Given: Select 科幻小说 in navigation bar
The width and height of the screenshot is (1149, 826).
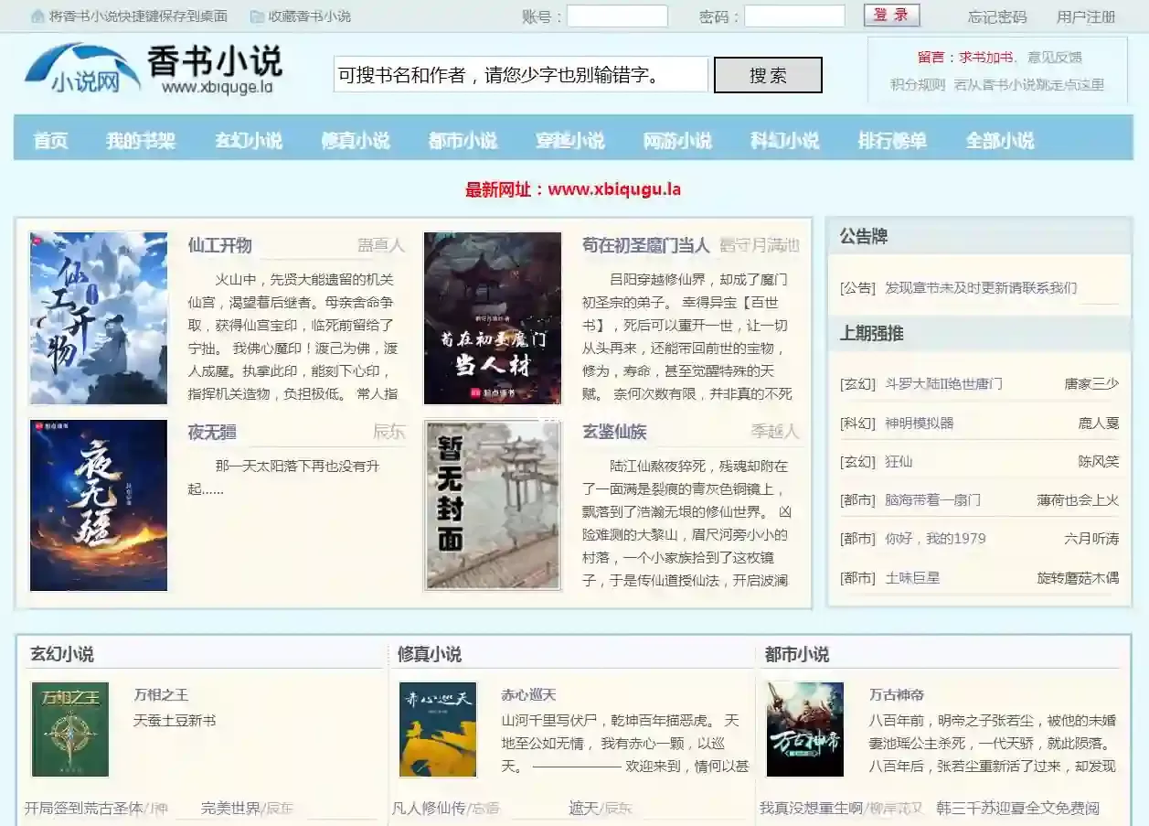Looking at the screenshot, I should [x=784, y=141].
